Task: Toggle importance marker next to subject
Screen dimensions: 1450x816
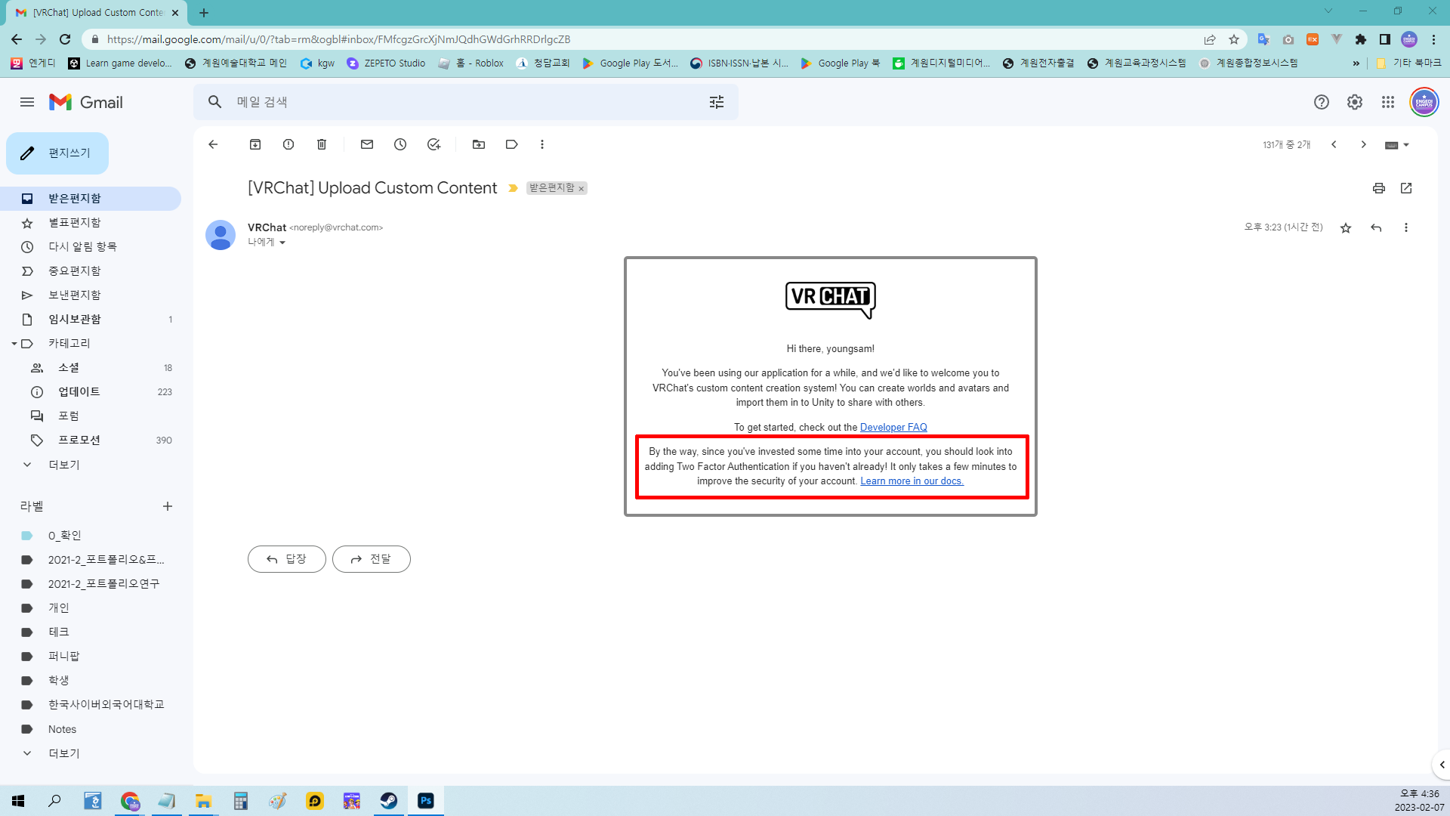Action: (513, 188)
